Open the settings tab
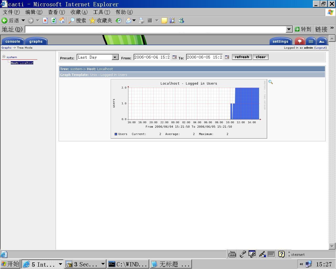Image resolution: width=336 pixels, height=269 pixels. (280, 41)
